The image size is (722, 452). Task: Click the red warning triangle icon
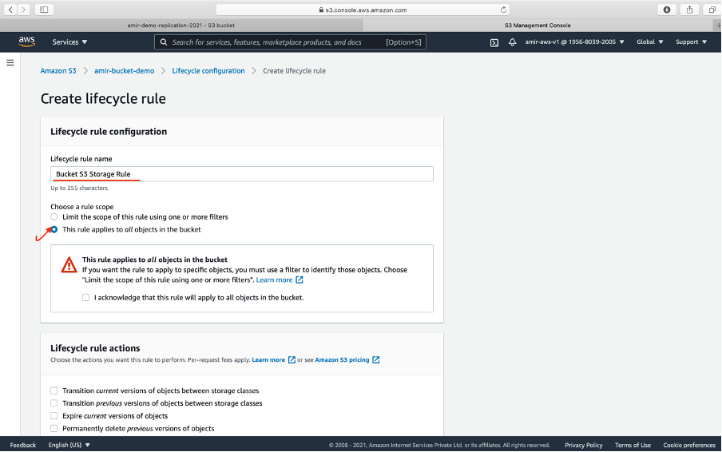(69, 264)
